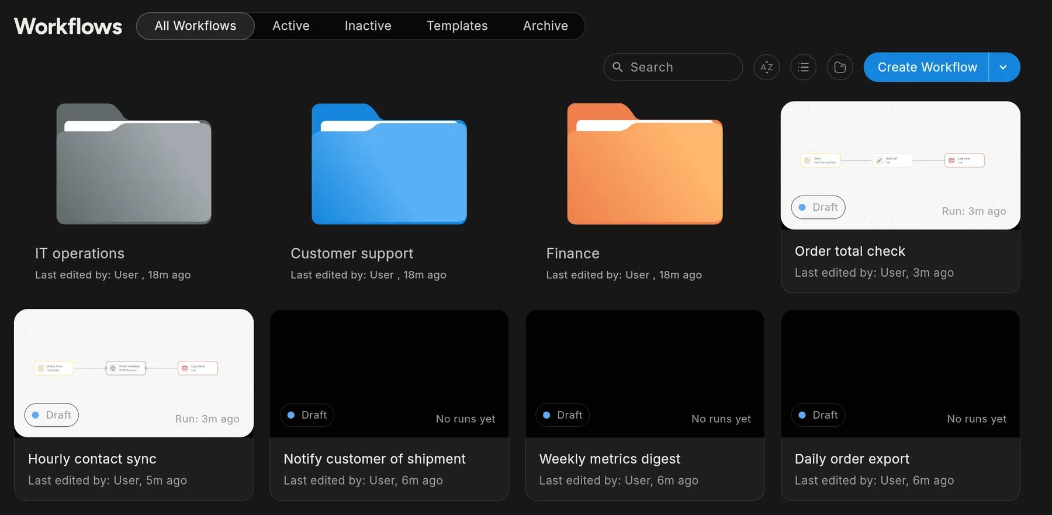Click the "Daily order export" title

[852, 459]
